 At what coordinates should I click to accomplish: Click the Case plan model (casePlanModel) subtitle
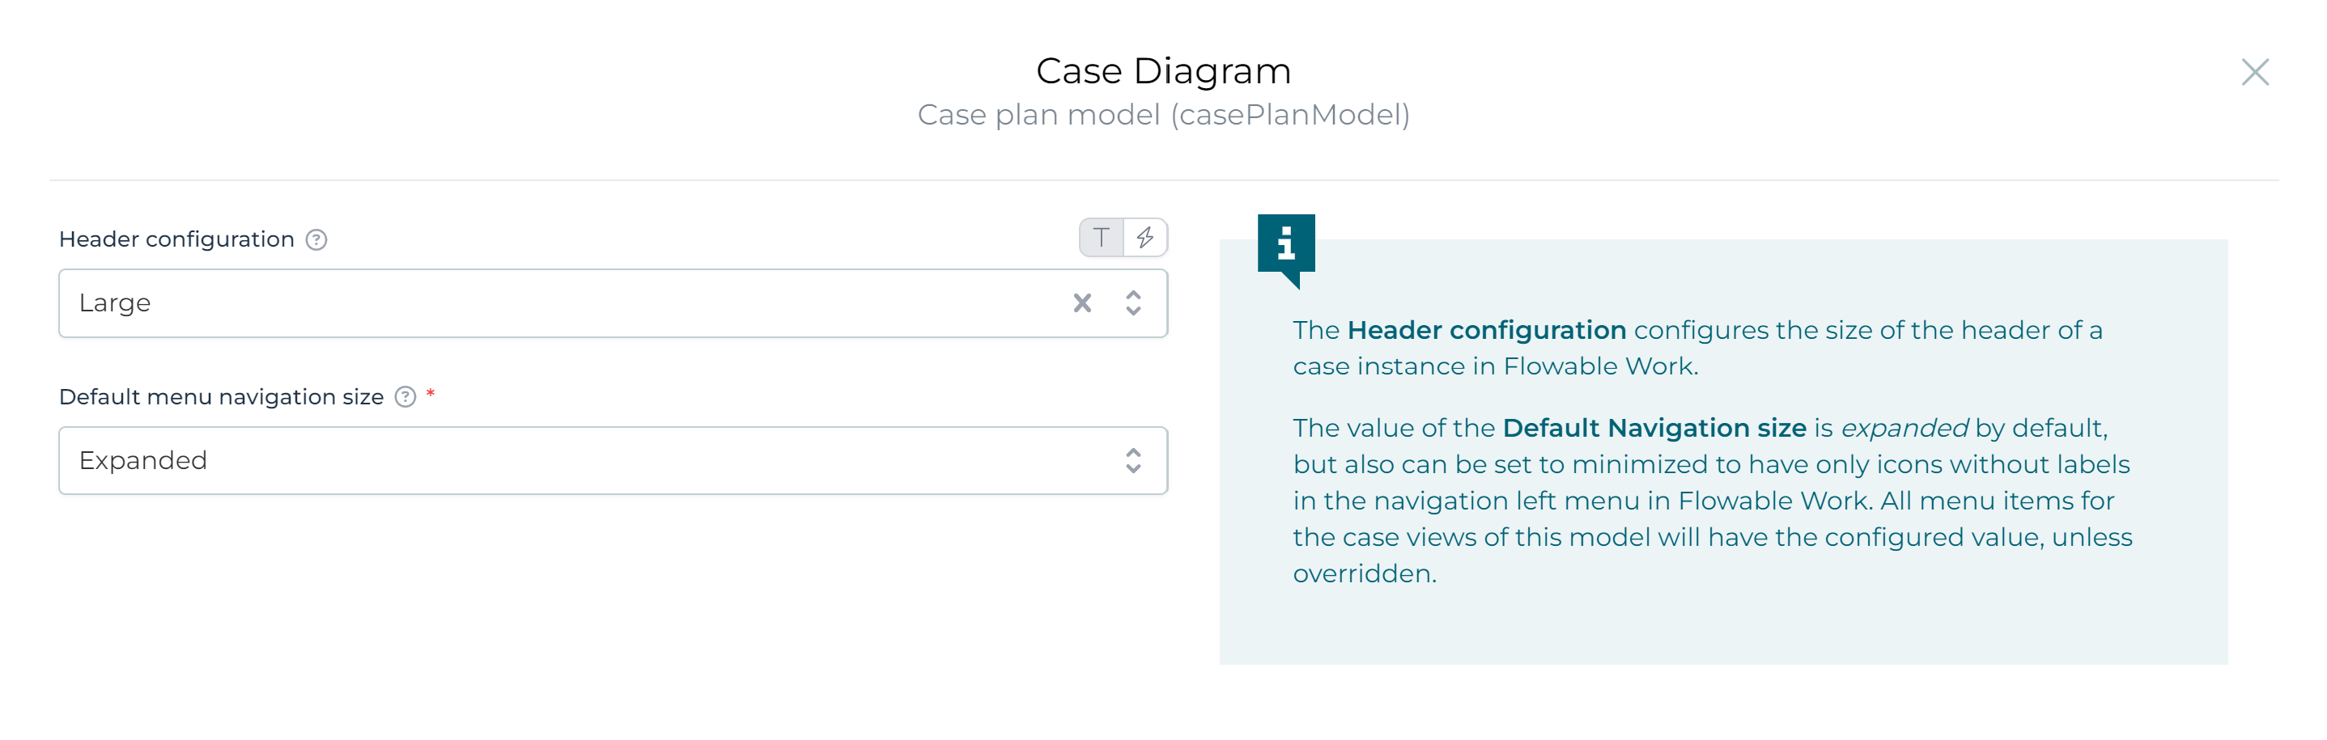coord(1164,116)
